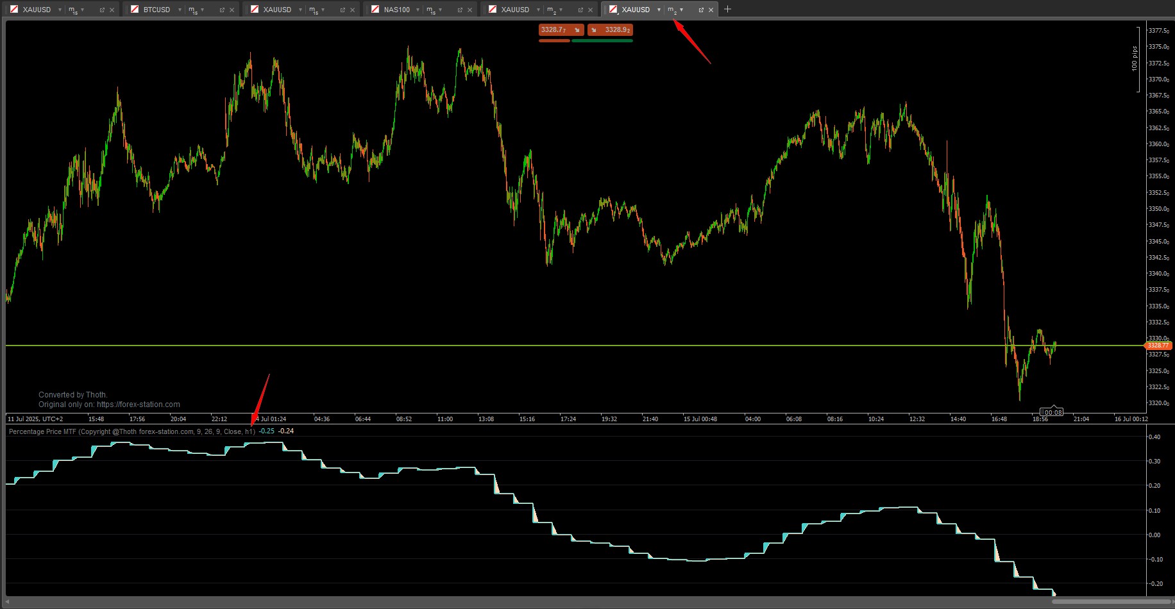The height and width of the screenshot is (609, 1175).
Task: Detach the inactive XAUUSD m2 chart tab
Action: click(x=580, y=10)
